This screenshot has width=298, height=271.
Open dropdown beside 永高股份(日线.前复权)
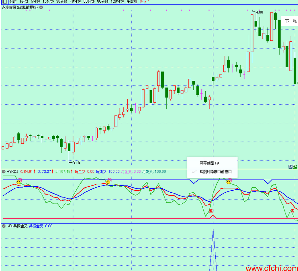tap(41, 8)
